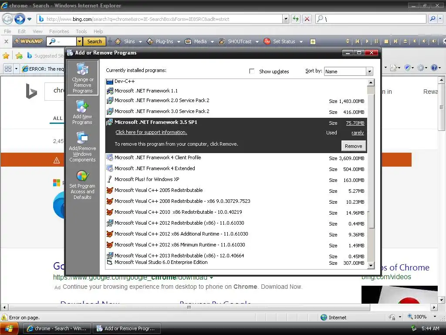Expand the Set Status dropdown
Viewport: 446px width, 335px height.
(x=301, y=41)
